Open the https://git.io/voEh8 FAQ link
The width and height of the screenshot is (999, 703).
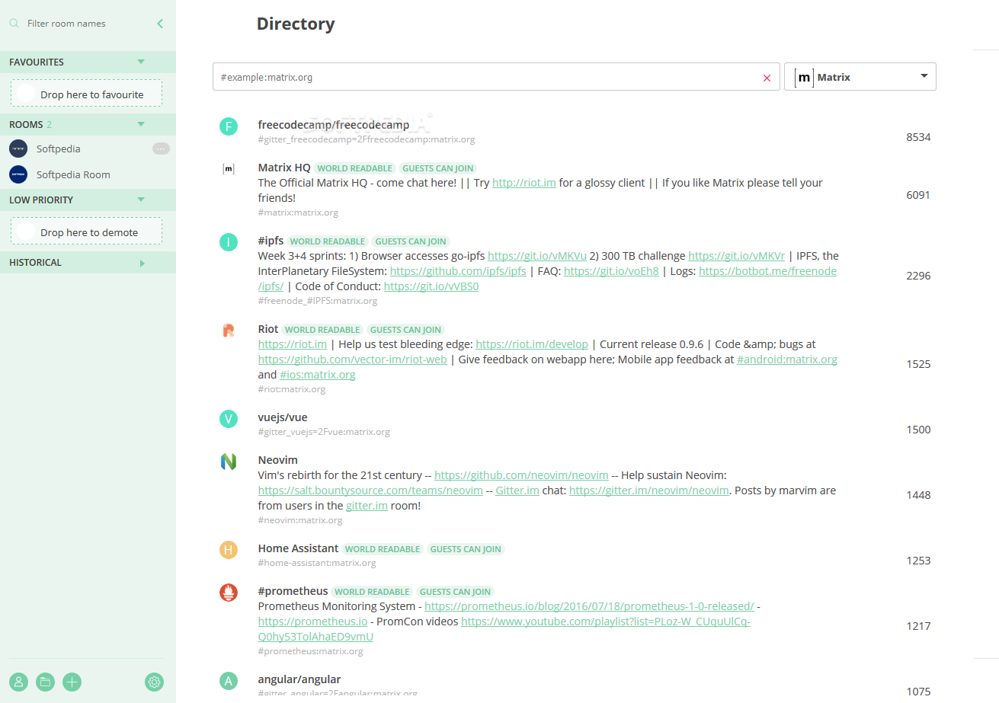click(611, 271)
